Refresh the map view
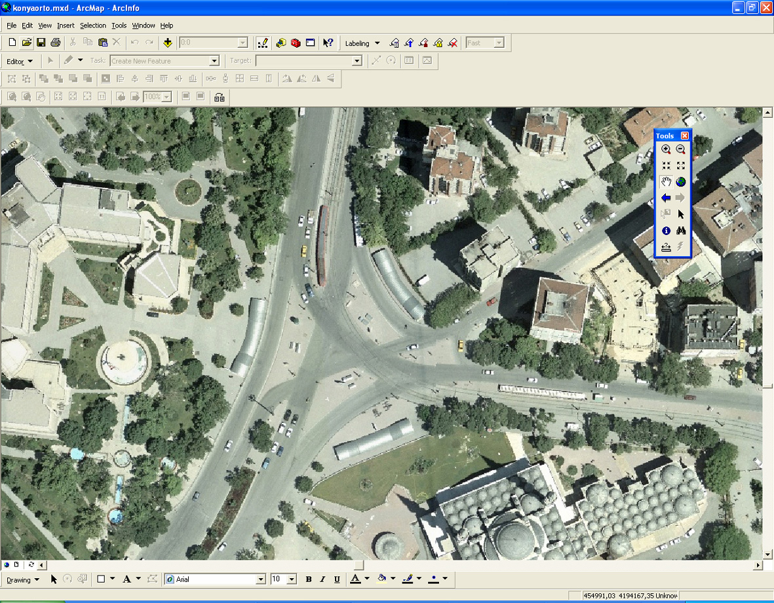 pyautogui.click(x=31, y=564)
